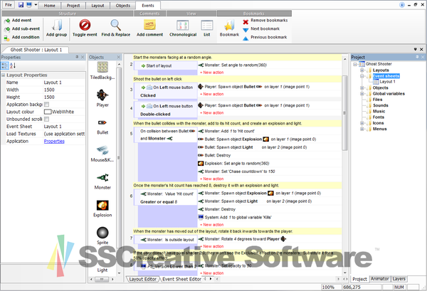Image resolution: width=427 pixels, height=291 pixels.
Task: Open the Layers panel tab
Action: pyautogui.click(x=399, y=279)
